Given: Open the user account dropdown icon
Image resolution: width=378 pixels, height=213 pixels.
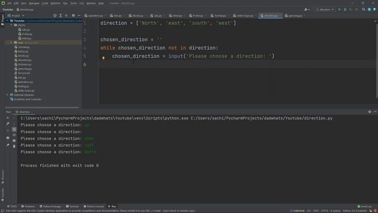Looking at the screenshot, I should pyautogui.click(x=307, y=9).
